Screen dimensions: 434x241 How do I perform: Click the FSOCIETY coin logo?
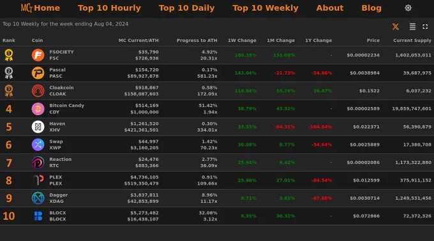point(38,55)
